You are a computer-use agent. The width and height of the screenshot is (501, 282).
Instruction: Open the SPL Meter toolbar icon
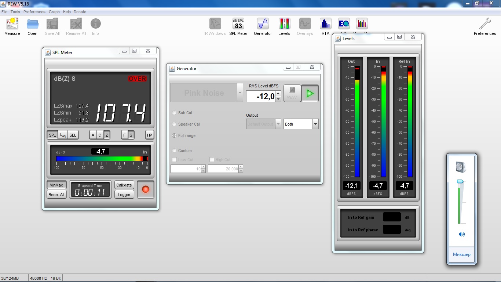pyautogui.click(x=238, y=24)
